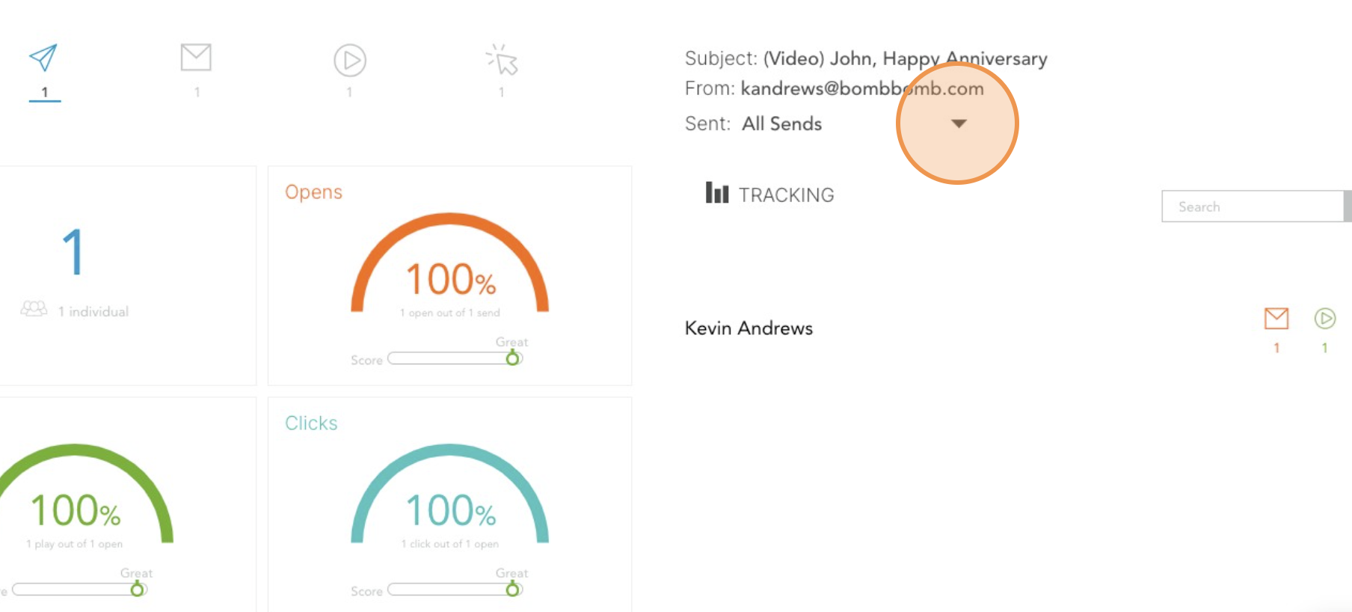Image resolution: width=1352 pixels, height=612 pixels.
Task: Click the TRACKING section label
Action: 786,195
